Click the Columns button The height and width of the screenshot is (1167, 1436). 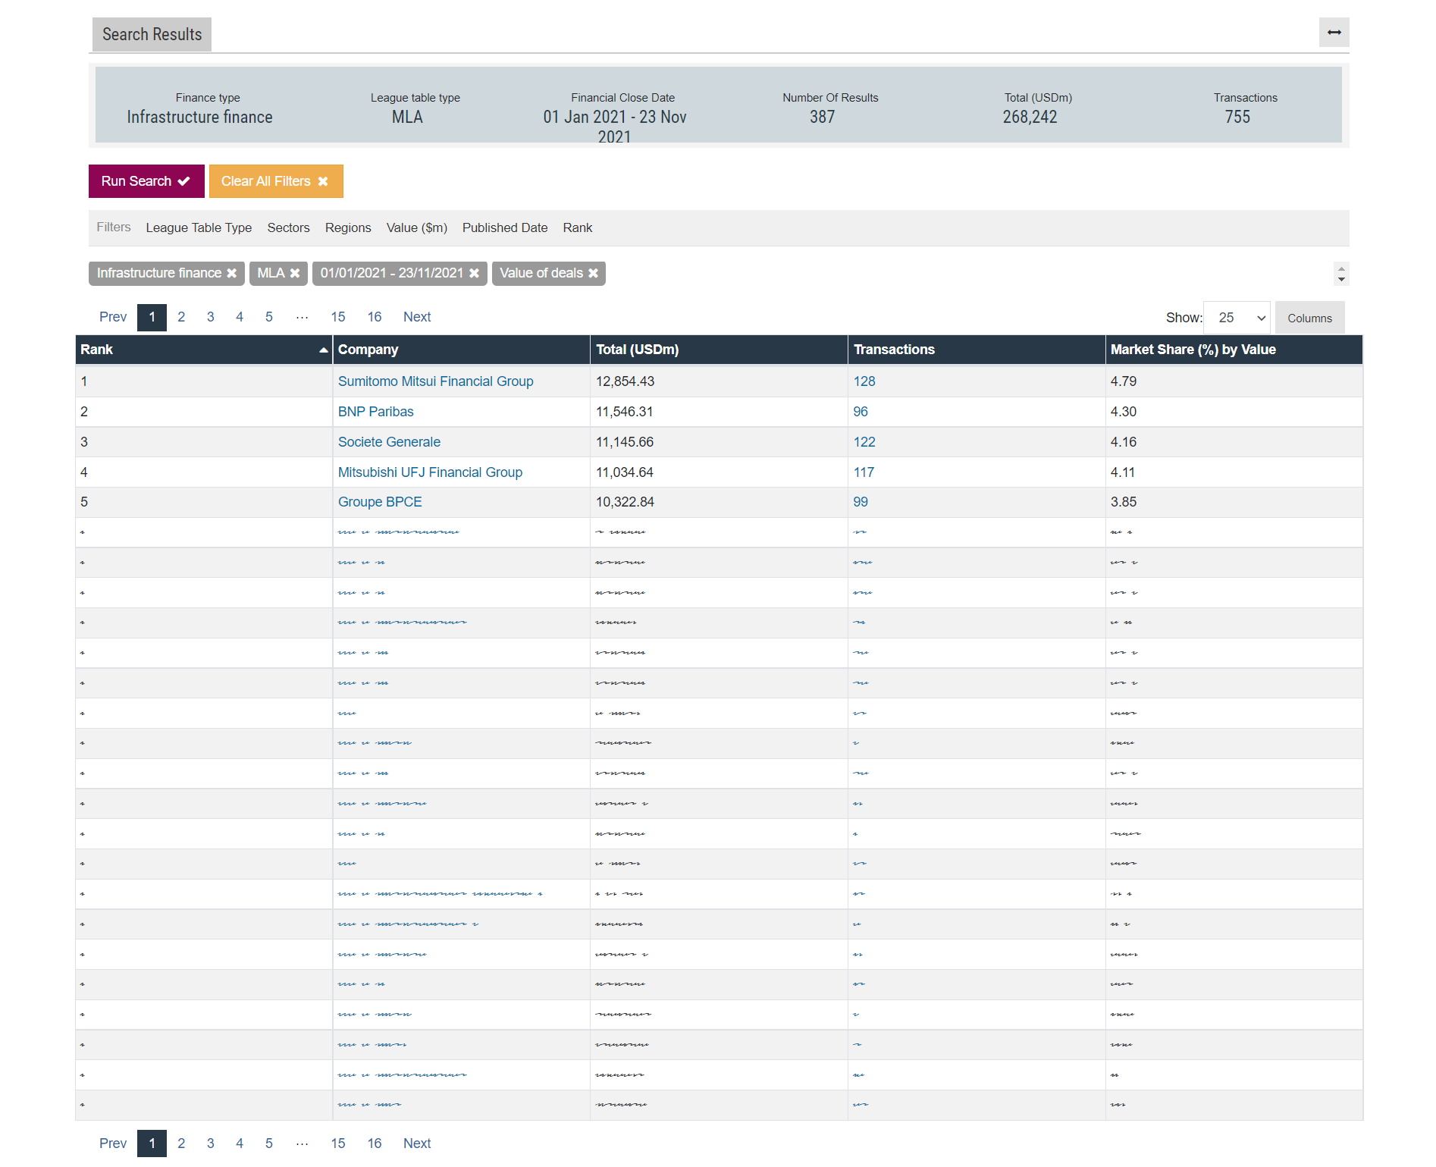(1309, 318)
